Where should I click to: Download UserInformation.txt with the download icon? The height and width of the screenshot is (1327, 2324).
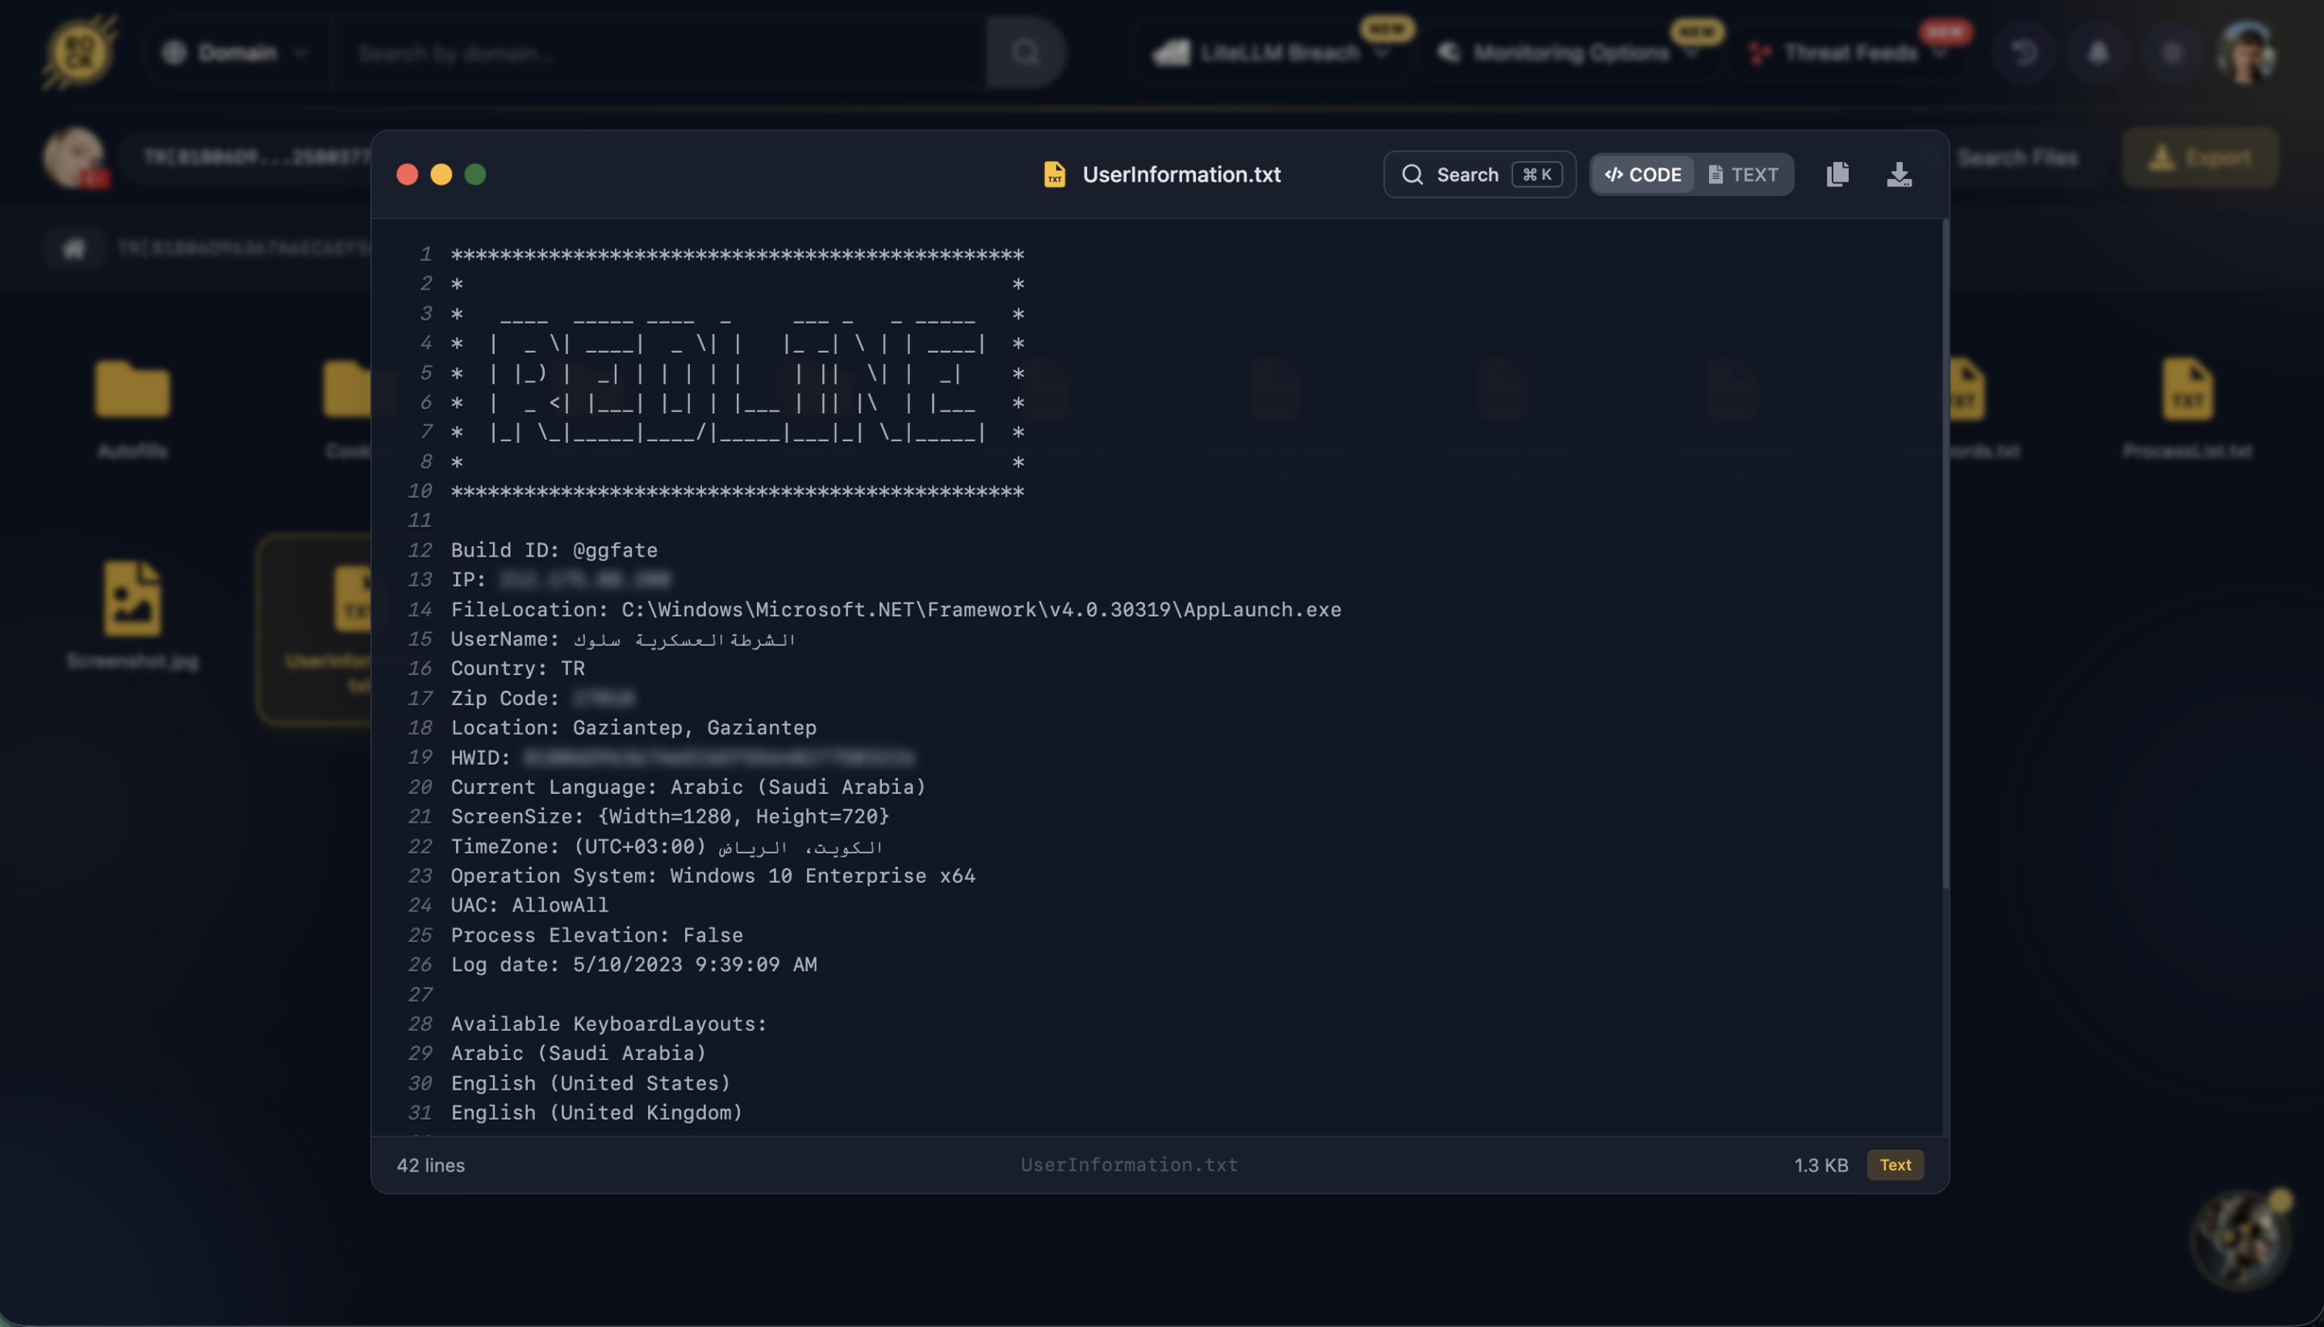(x=1898, y=174)
